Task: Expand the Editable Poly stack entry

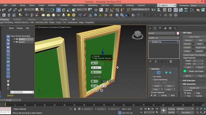Action: pos(150,42)
